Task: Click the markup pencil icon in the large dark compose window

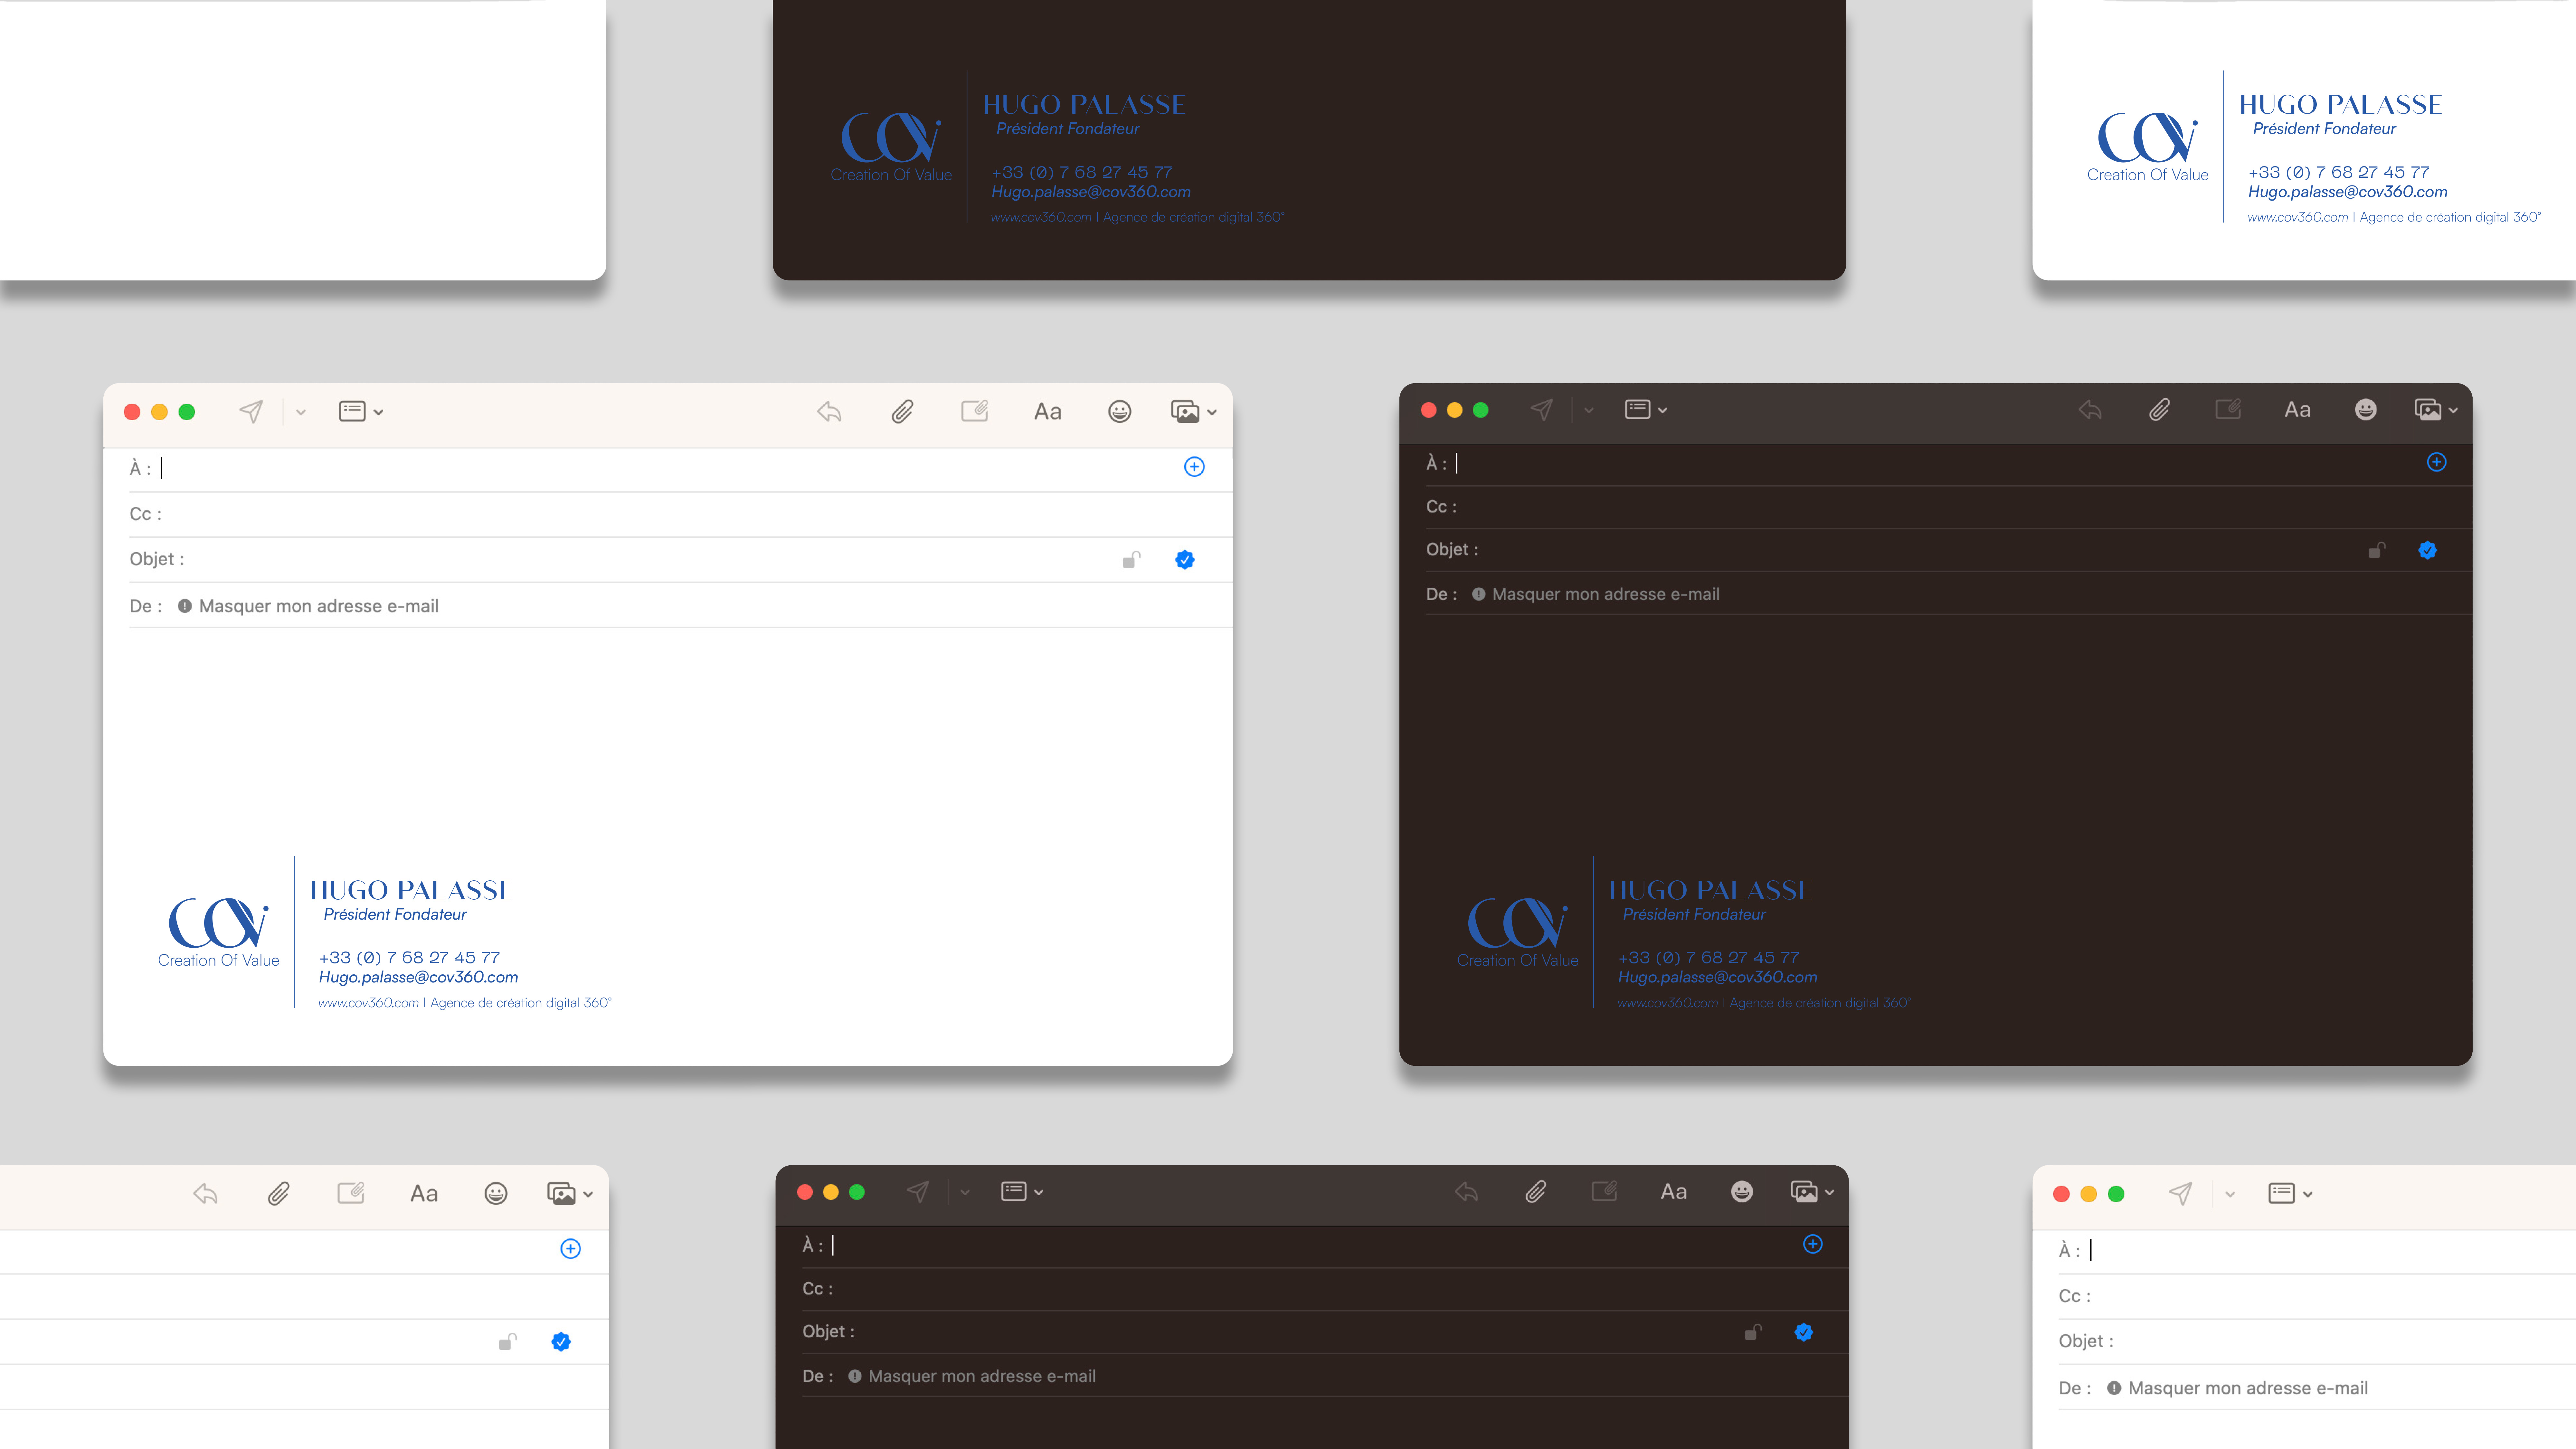Action: (x=2228, y=409)
